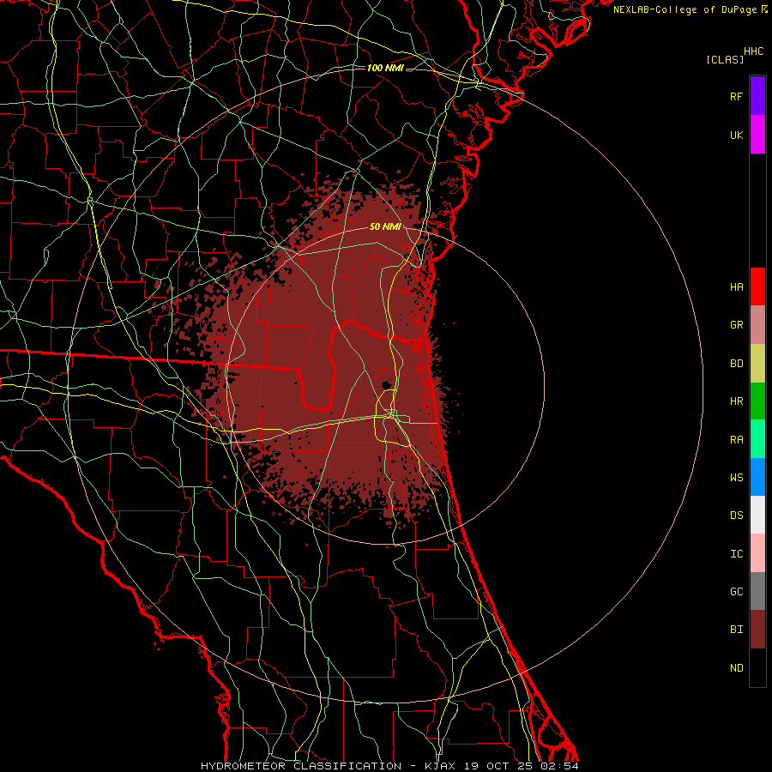
Task: Click the DS white legend swatch
Action: coord(757,515)
